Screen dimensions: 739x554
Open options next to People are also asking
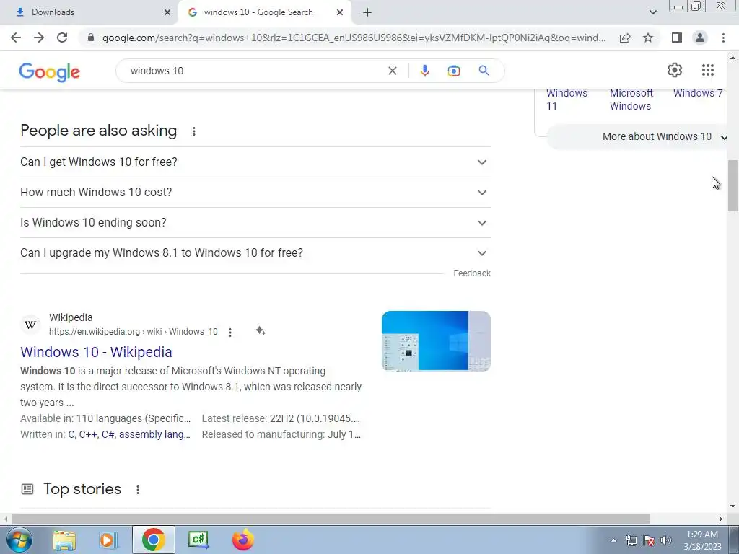coord(193,131)
